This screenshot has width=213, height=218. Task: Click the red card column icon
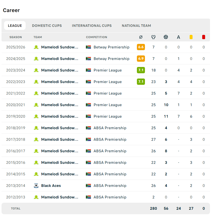(x=203, y=37)
